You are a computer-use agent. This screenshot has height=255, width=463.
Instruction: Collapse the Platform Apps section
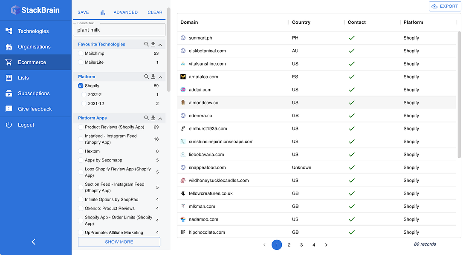160,118
